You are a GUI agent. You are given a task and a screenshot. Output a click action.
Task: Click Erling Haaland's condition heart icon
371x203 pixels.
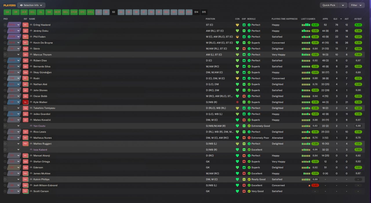(237, 25)
